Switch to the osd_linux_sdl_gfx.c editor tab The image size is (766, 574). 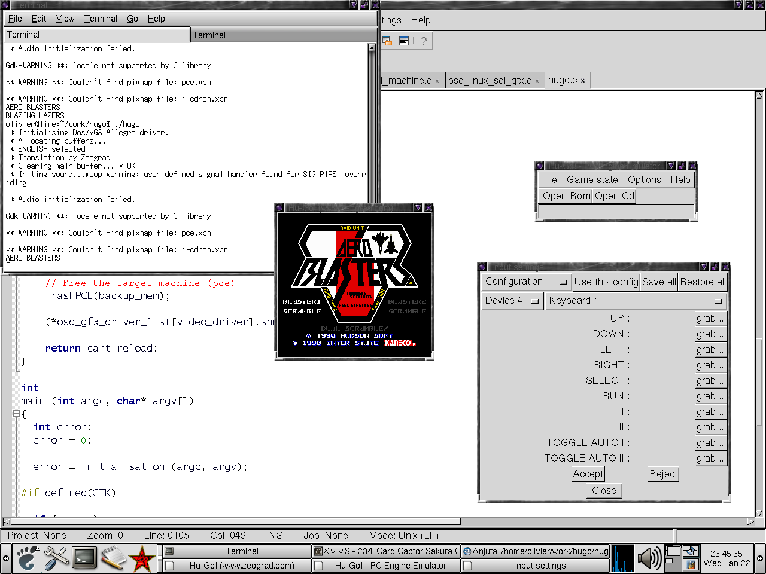pos(493,80)
